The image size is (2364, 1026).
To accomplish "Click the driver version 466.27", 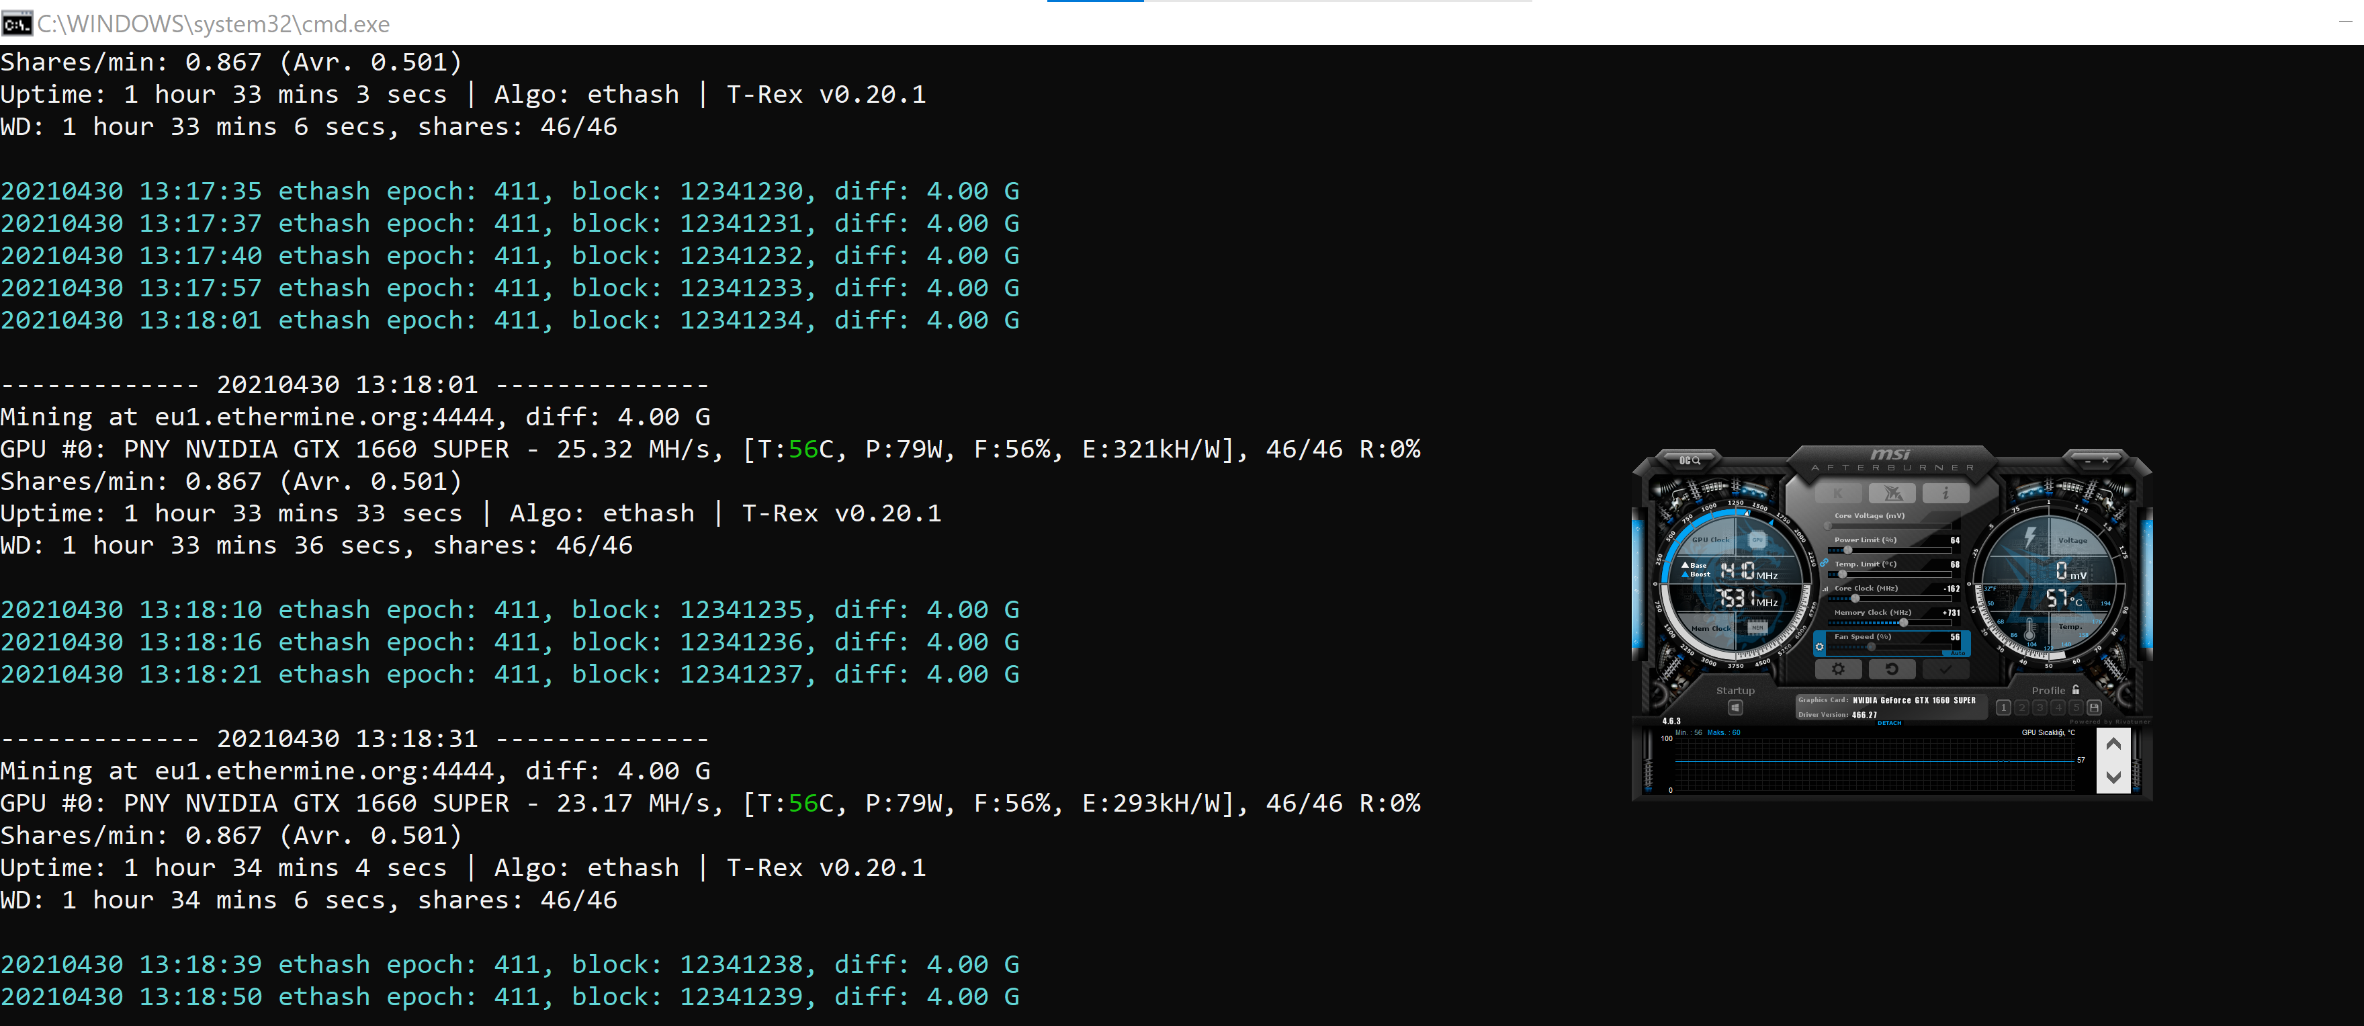I will [x=1865, y=715].
